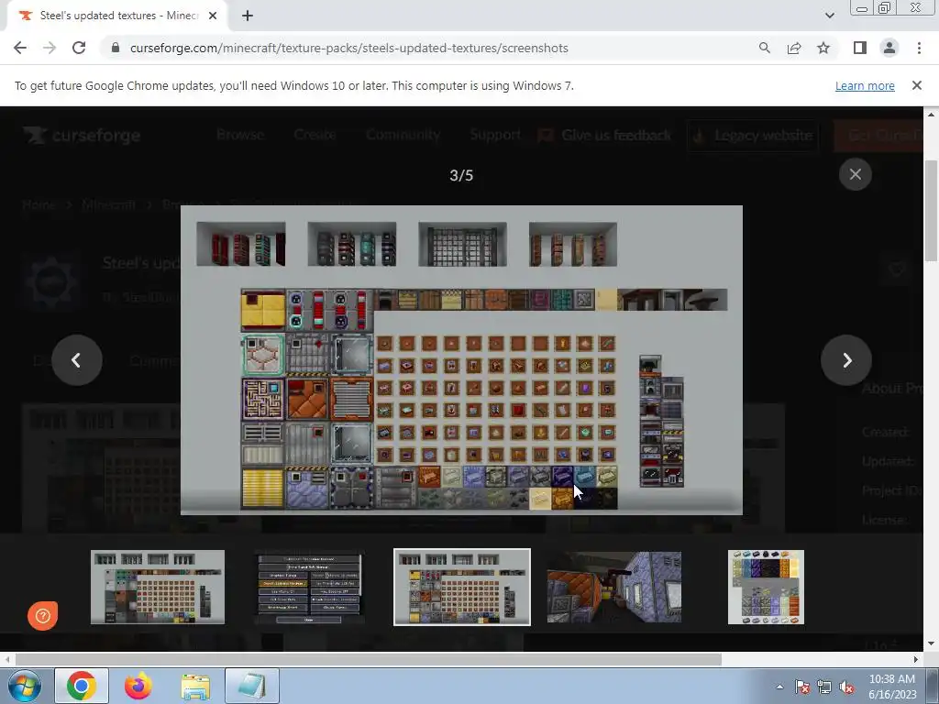This screenshot has width=939, height=704.
Task: Open the Action Center flag icon
Action: click(x=802, y=687)
